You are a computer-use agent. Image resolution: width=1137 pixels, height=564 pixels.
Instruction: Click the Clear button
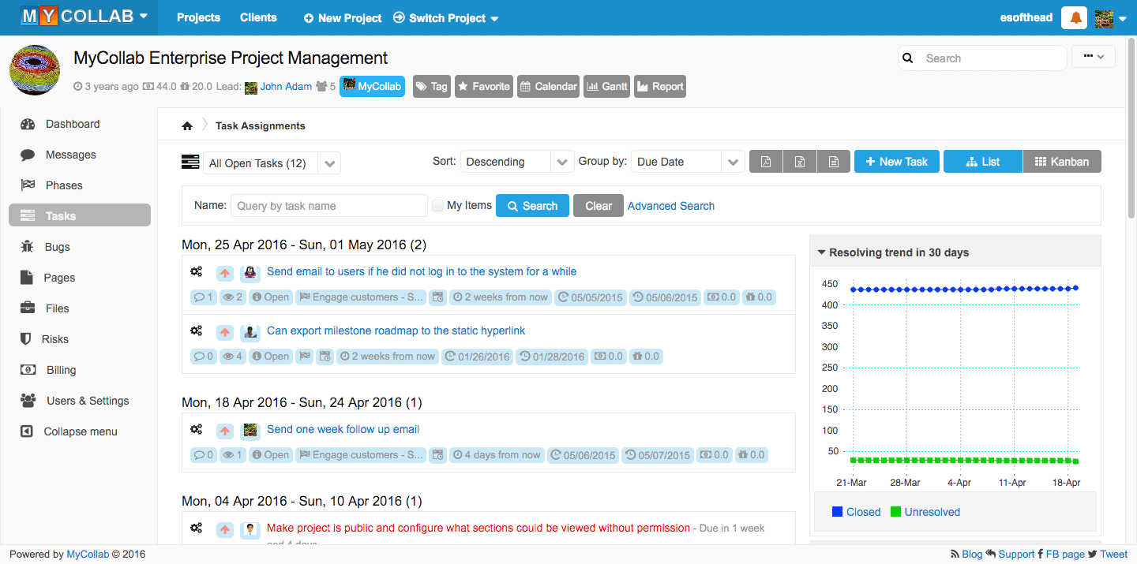tap(599, 206)
